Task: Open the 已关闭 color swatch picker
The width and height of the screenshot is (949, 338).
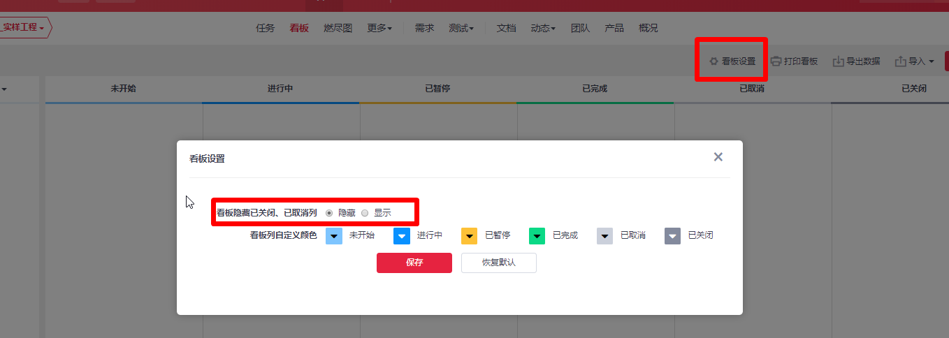Action: [x=672, y=236]
